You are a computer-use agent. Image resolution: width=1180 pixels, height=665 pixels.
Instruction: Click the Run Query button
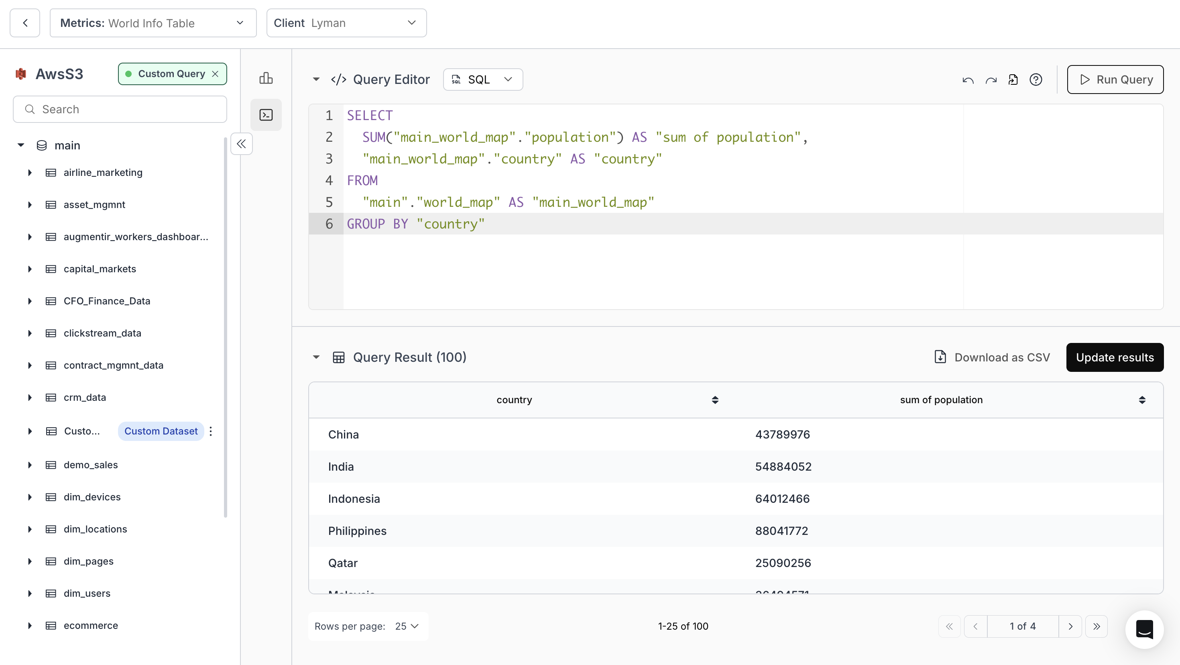tap(1115, 80)
